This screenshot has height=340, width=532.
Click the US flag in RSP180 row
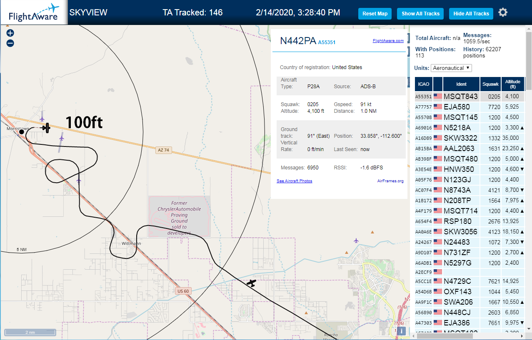[438, 221]
